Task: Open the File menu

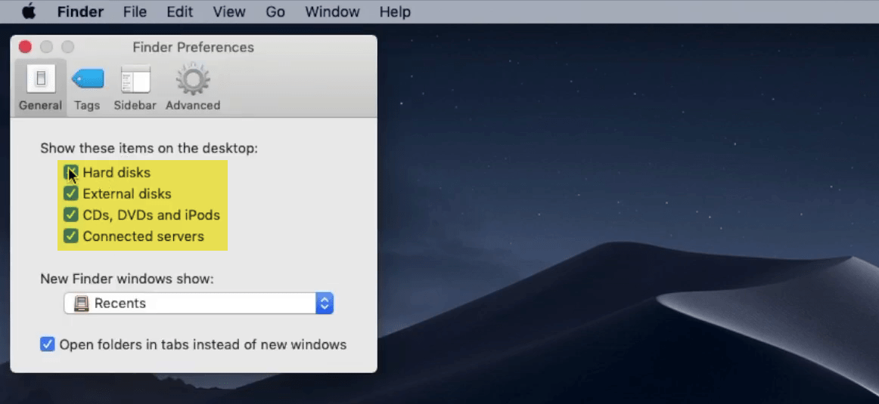Action: pos(135,12)
